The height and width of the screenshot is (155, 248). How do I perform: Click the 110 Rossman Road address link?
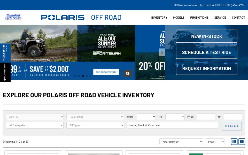pos(198,5)
